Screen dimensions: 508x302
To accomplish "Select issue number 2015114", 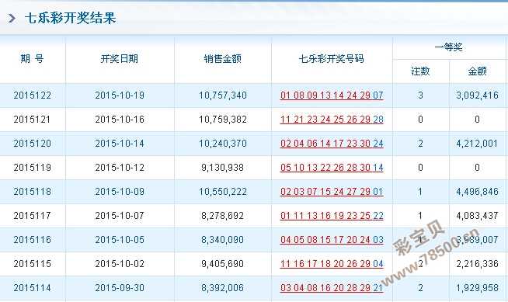I will (x=32, y=288).
